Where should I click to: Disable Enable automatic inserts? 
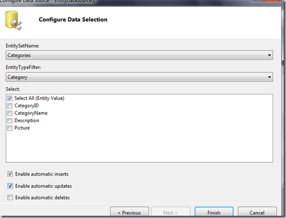[x=10, y=174]
